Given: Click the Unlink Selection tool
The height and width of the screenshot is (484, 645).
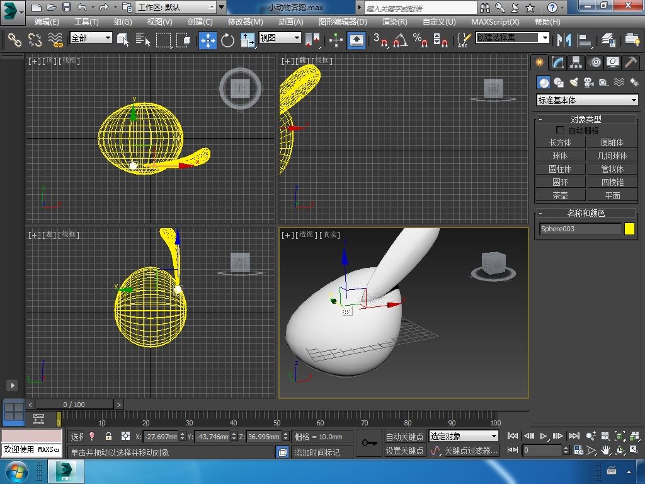Looking at the screenshot, I should 35,40.
